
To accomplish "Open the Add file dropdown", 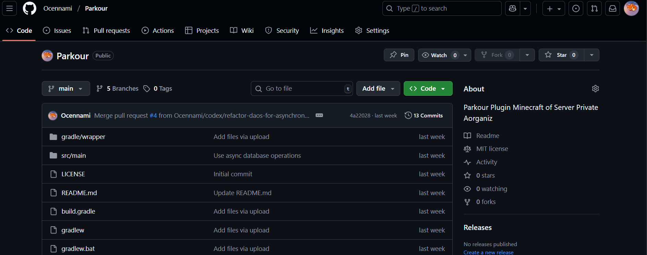I will 378,89.
